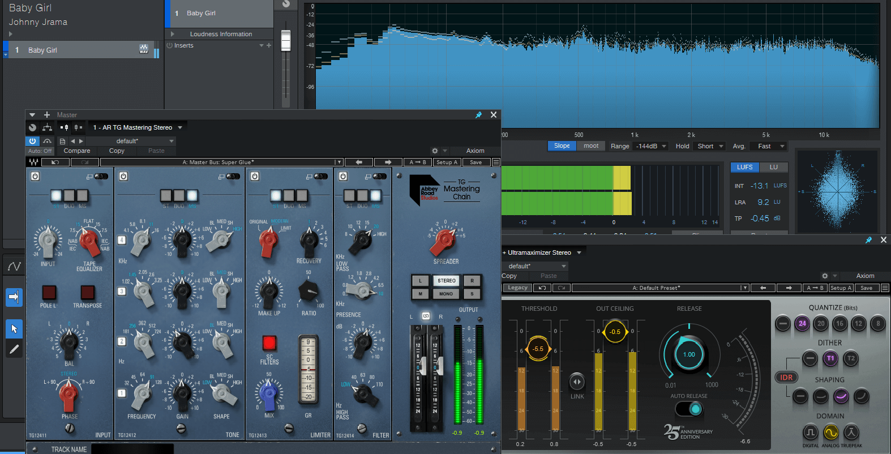Open the Hold Short dropdown

[710, 146]
